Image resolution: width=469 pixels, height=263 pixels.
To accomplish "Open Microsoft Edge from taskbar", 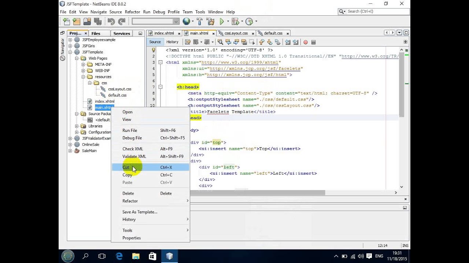I will [x=119, y=256].
